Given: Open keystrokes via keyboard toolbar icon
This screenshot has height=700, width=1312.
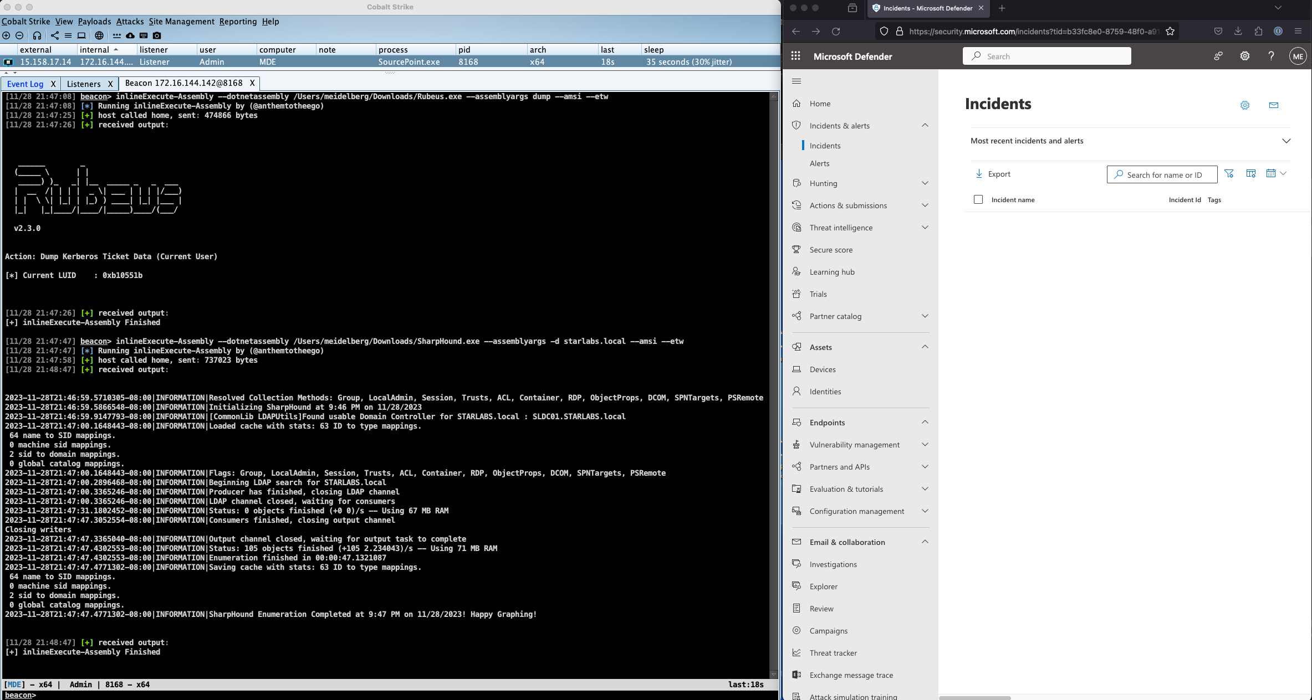Looking at the screenshot, I should click(x=144, y=35).
